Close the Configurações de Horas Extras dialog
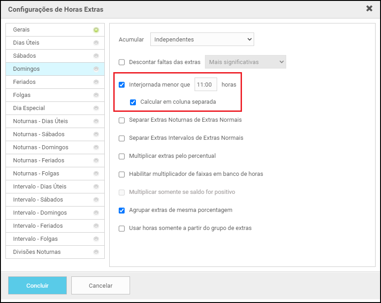Viewport: 381px width, 303px height. click(x=369, y=9)
